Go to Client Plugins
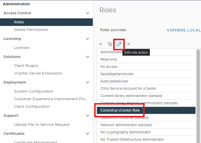The image size is (201, 143). click(26, 66)
